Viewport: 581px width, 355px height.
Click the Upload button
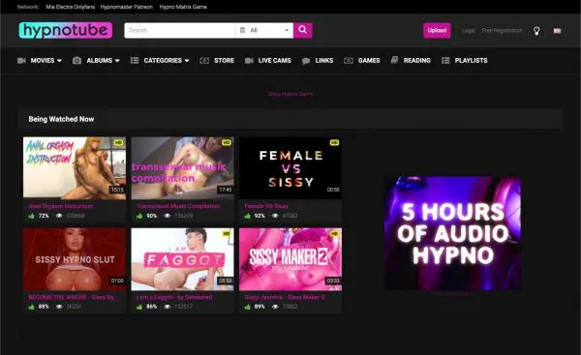tap(437, 30)
